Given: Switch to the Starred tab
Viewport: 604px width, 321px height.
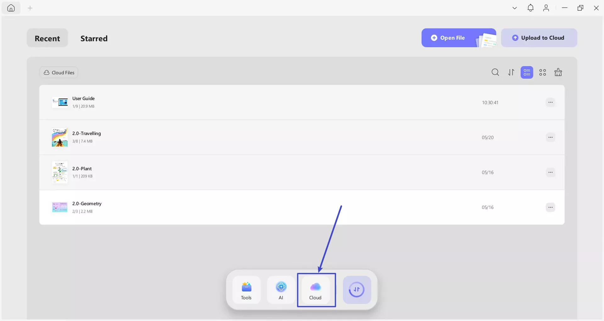Looking at the screenshot, I should click(94, 38).
